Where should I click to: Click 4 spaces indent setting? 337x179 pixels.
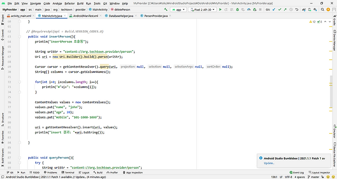(300, 177)
